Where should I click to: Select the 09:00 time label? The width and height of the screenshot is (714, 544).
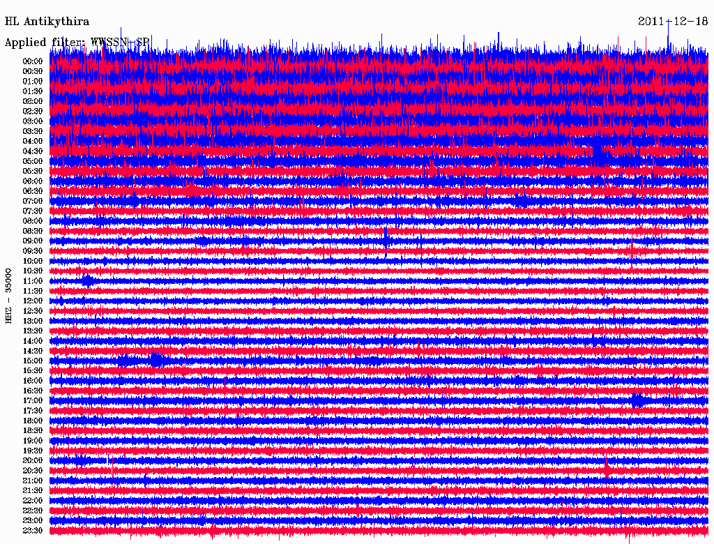point(33,241)
